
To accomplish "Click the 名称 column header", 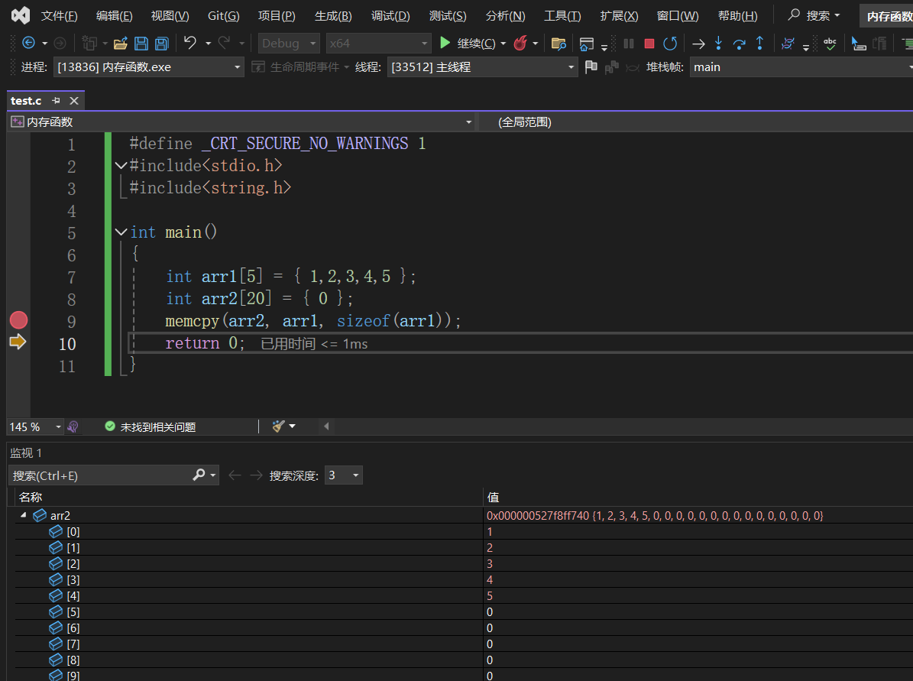I will [x=31, y=497].
